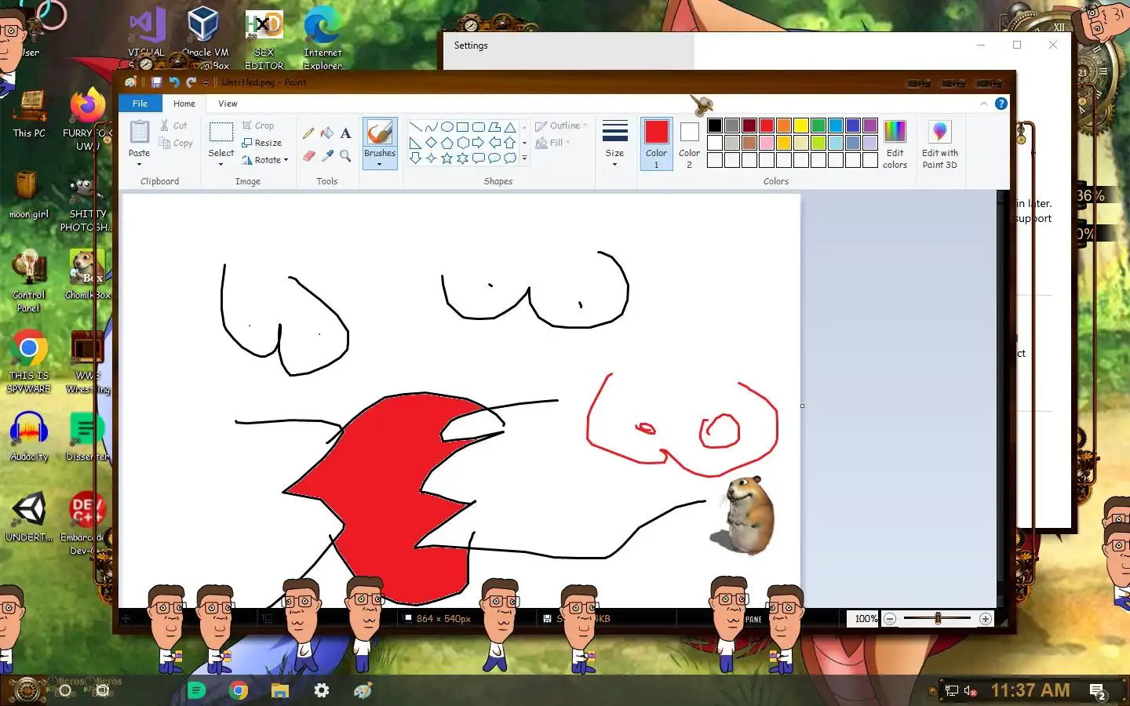This screenshot has height=706, width=1130.
Task: Switch to the Home ribbon tab
Action: [x=184, y=104]
